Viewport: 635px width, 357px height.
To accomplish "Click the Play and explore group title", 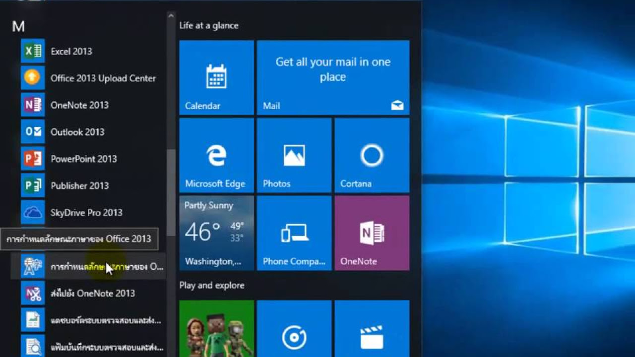I will (212, 285).
